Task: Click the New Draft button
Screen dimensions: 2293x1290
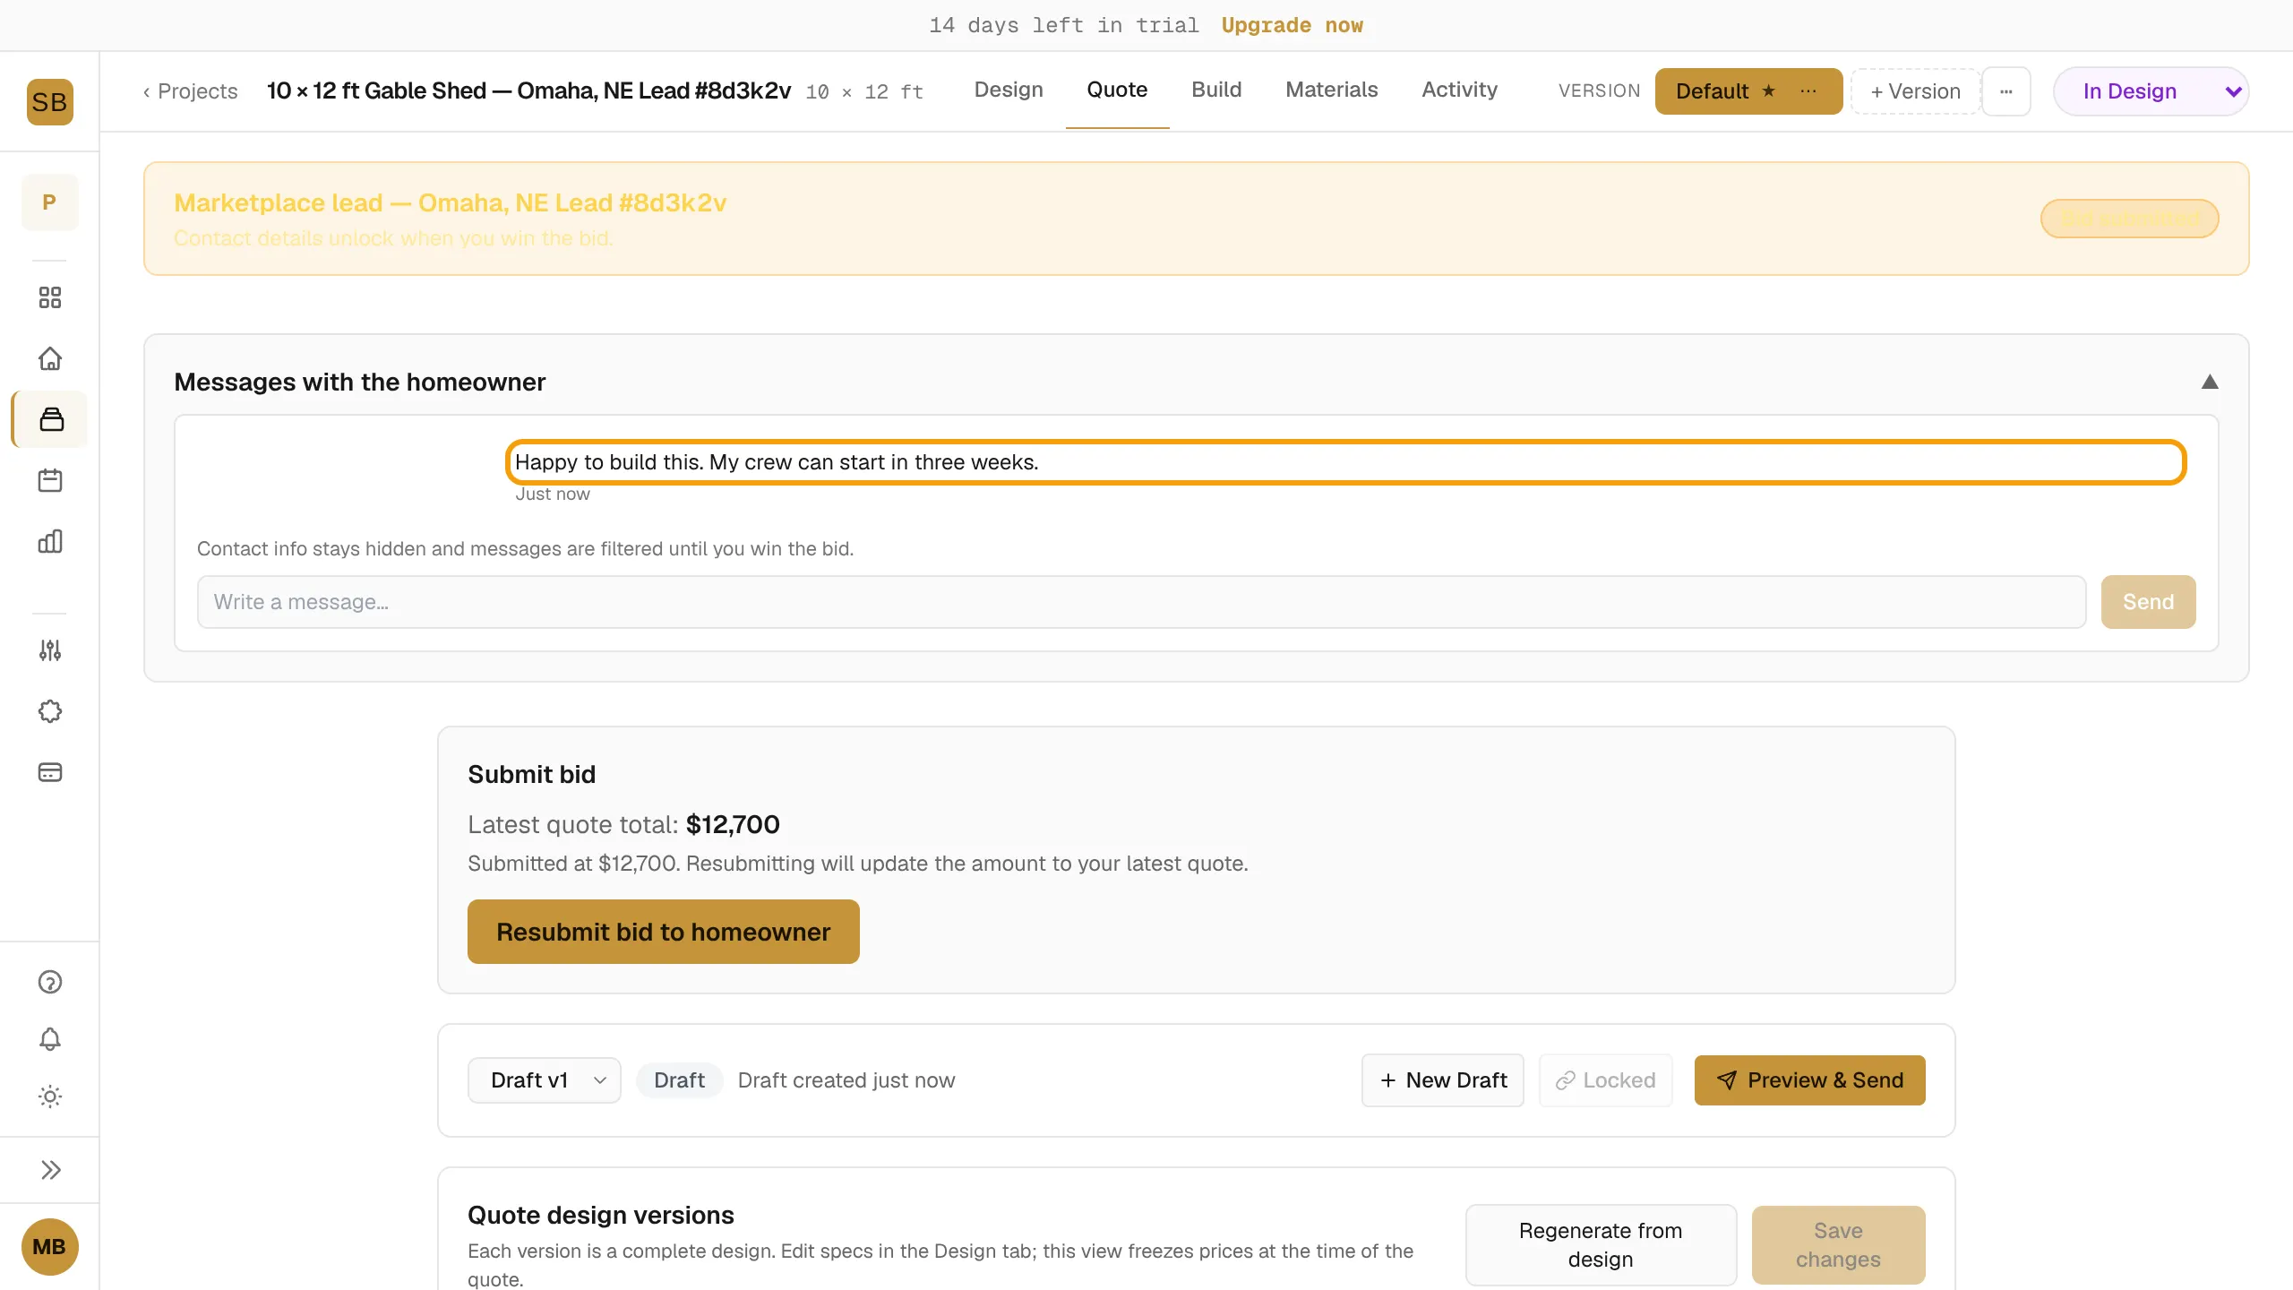Action: click(x=1443, y=1080)
